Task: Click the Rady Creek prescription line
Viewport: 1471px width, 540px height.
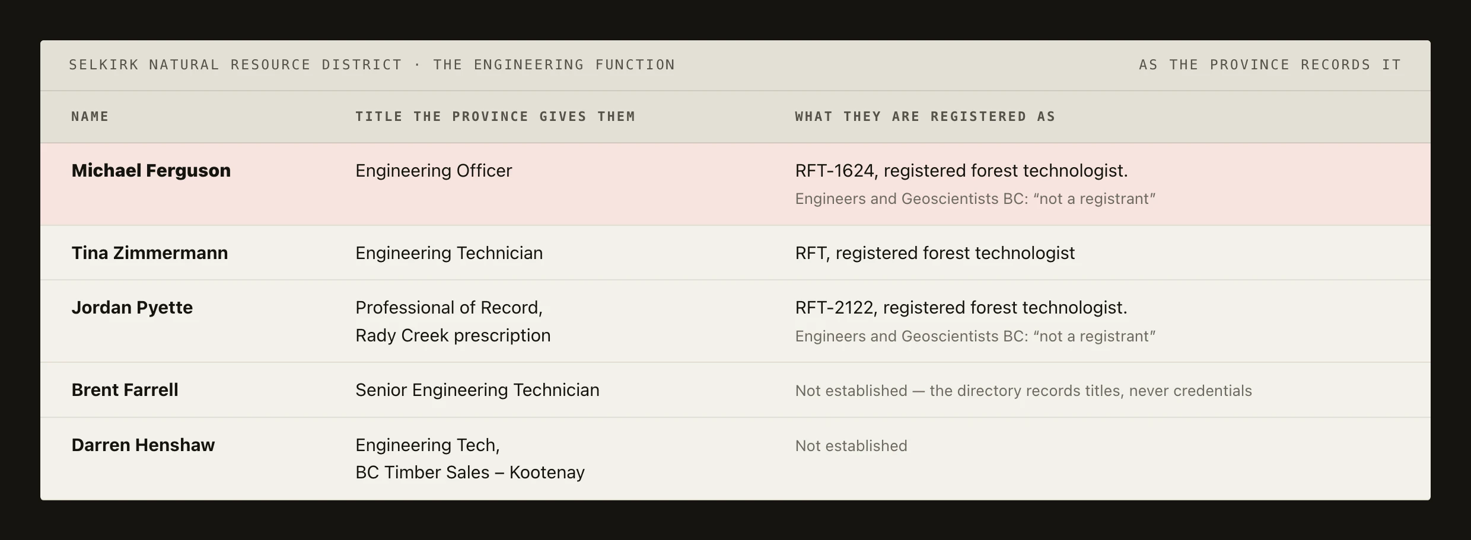Action: point(453,335)
